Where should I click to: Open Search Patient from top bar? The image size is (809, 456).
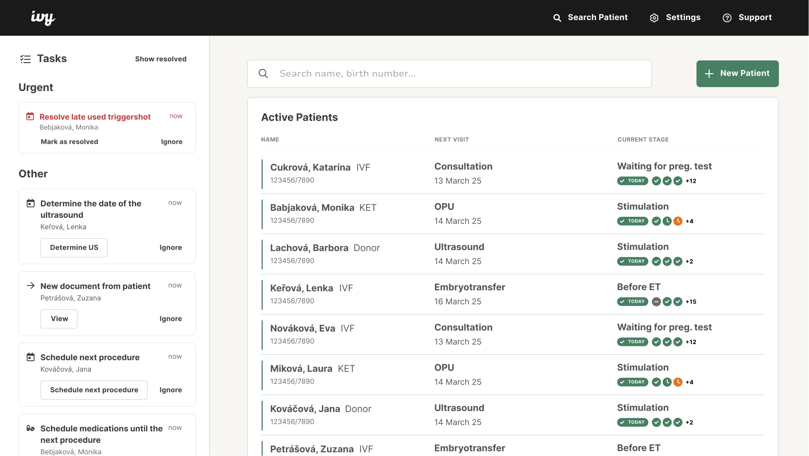click(590, 17)
